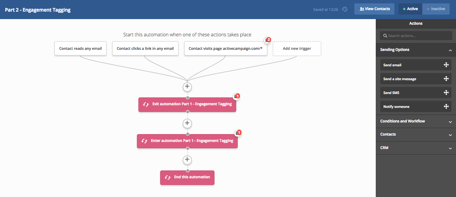
Task: Select the End this automation step
Action: pyautogui.click(x=187, y=177)
